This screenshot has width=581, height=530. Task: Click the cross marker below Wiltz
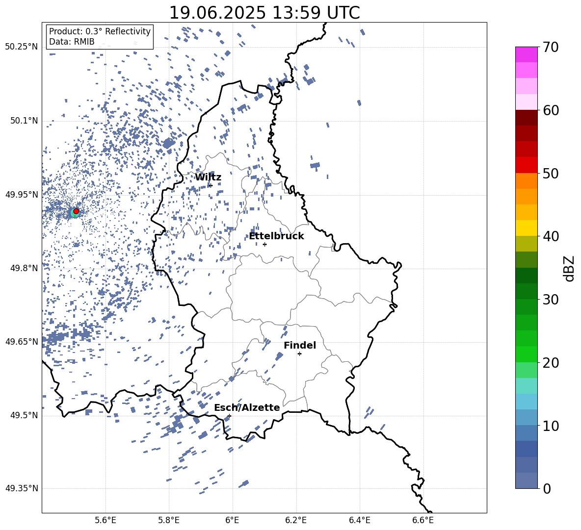(211, 185)
